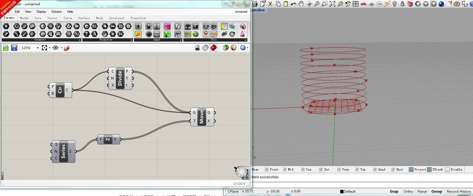Viewport: 473px width, 196px height.
Task: Enable the Disable osnap checkbox
Action: pos(447,170)
